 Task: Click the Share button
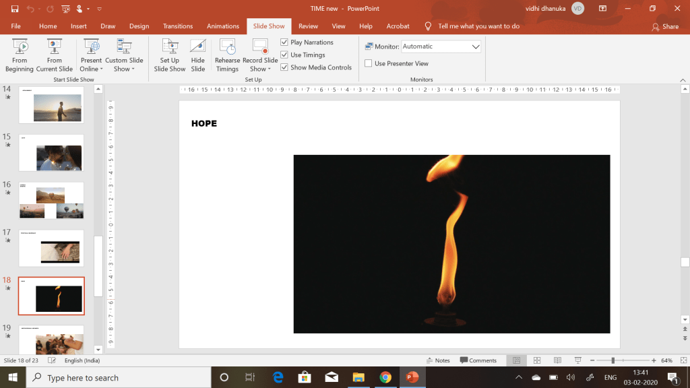pos(665,27)
